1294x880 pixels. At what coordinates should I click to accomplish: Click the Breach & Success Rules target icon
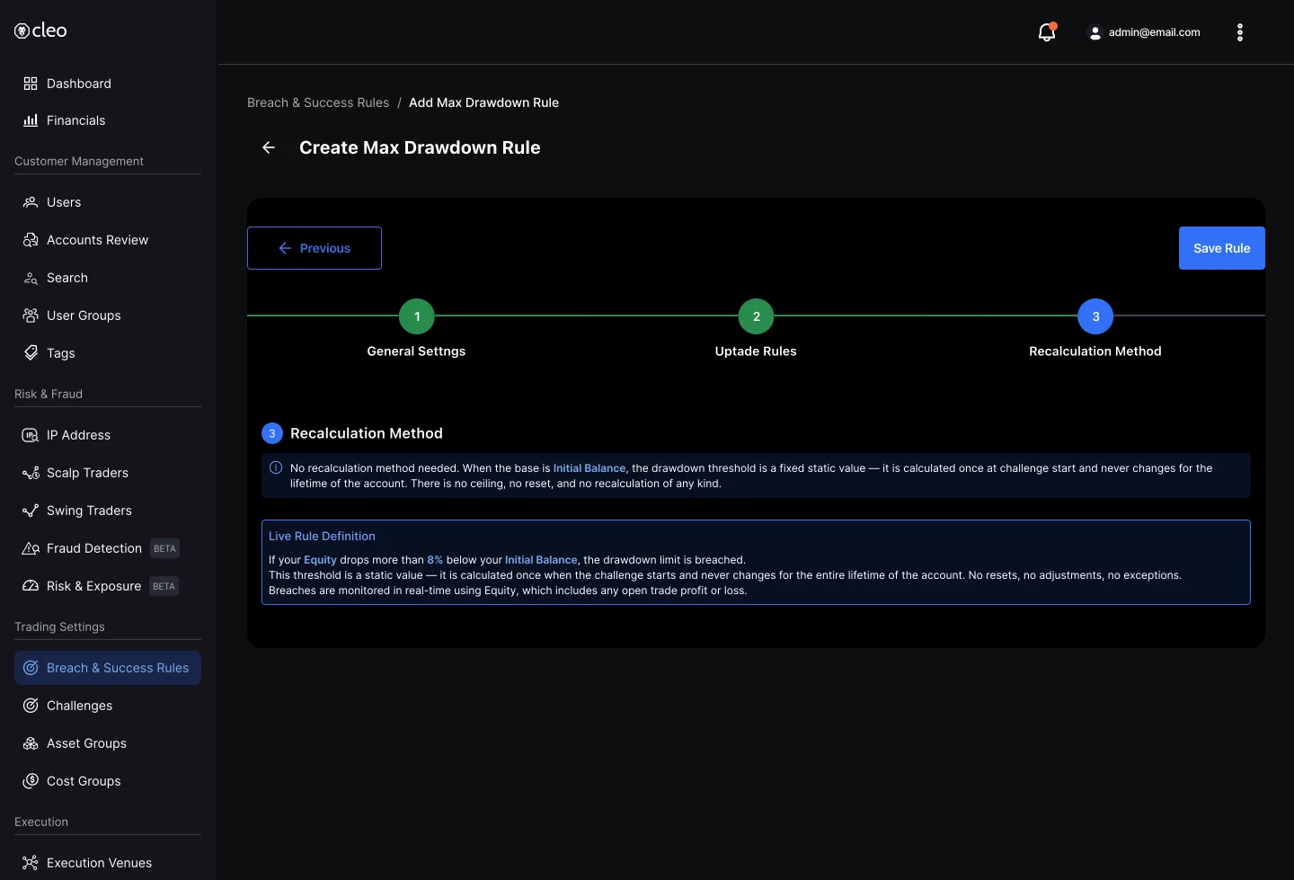[x=31, y=668]
